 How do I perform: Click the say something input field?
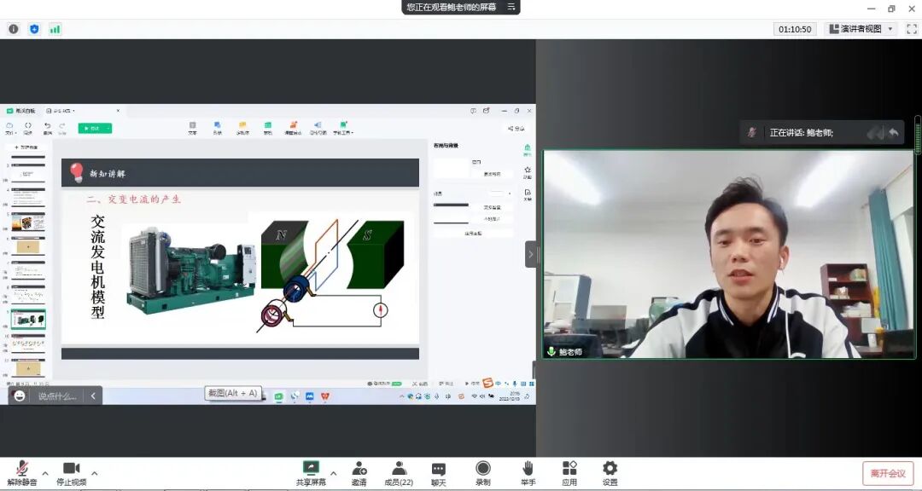(x=57, y=396)
